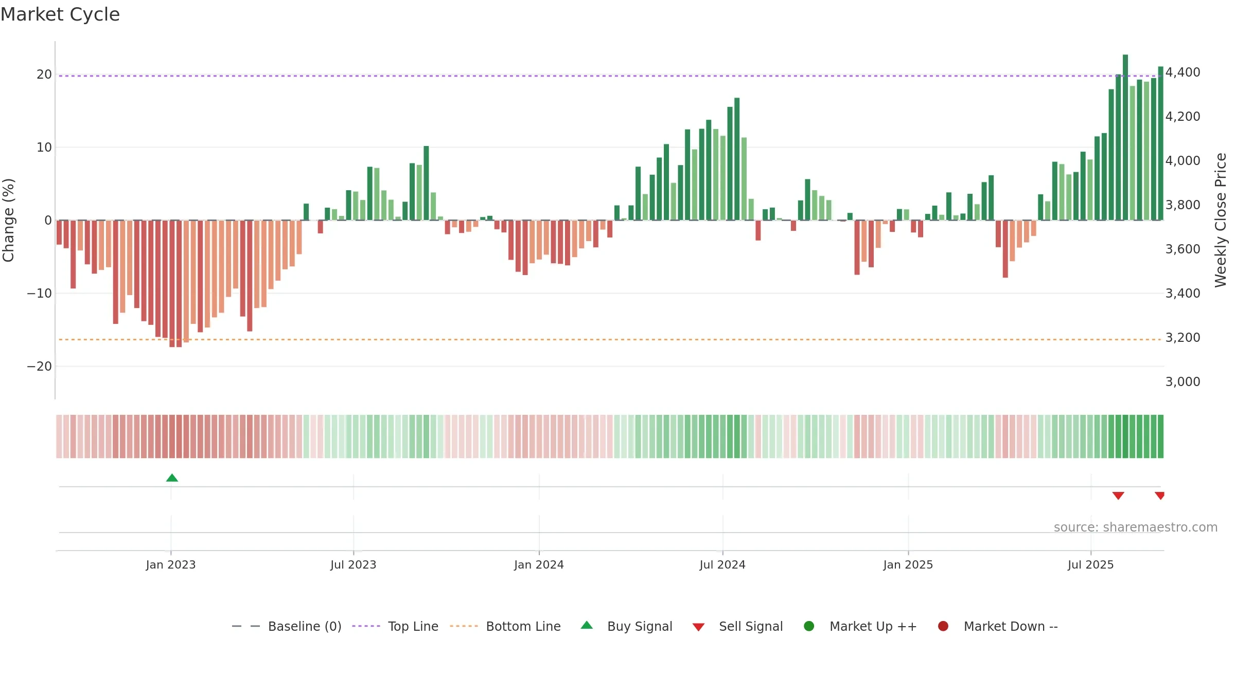Click the first red Sell Signal marker after Jul 2025

[1118, 496]
